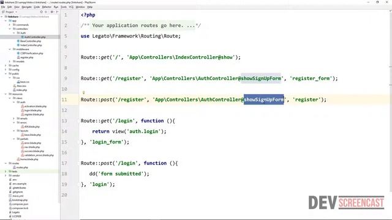
Task: Open .gitignore file
Action: coord(16,192)
